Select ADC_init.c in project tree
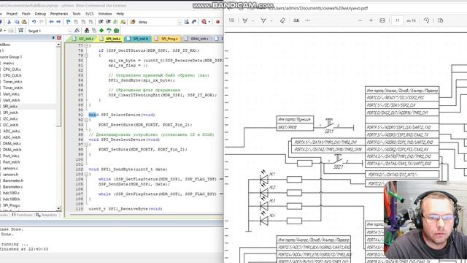The image size is (467, 263). (12, 131)
